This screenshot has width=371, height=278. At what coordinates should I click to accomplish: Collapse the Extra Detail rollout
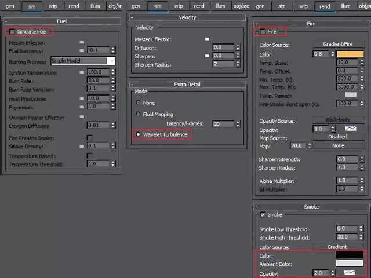click(187, 85)
